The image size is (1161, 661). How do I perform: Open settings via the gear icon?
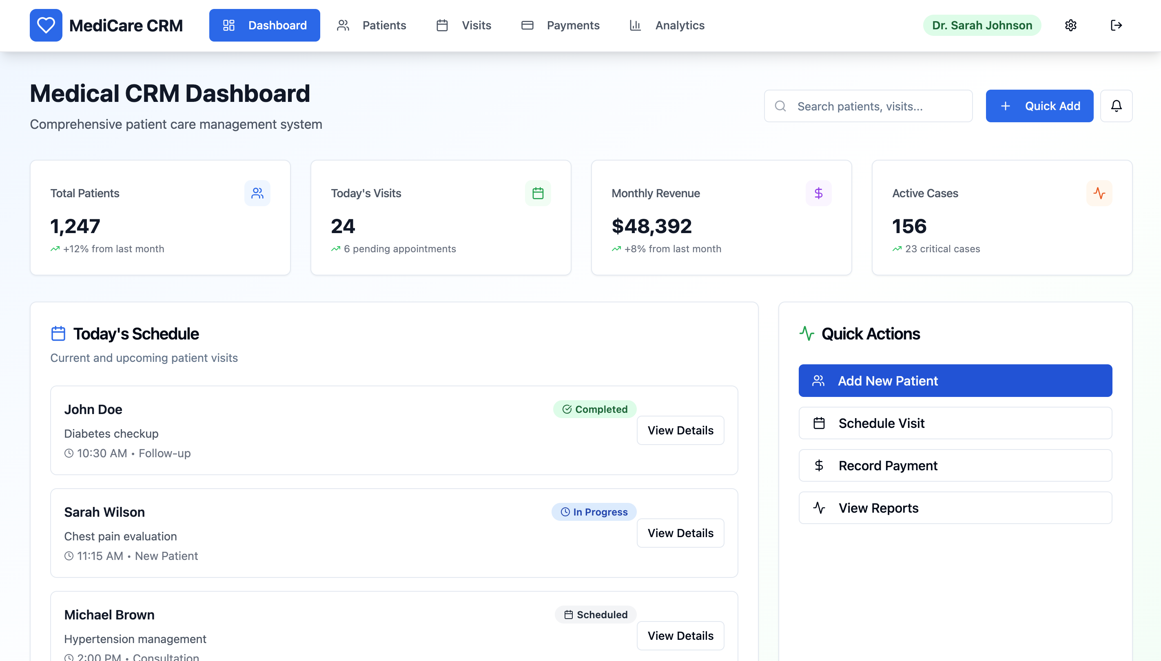pos(1070,25)
